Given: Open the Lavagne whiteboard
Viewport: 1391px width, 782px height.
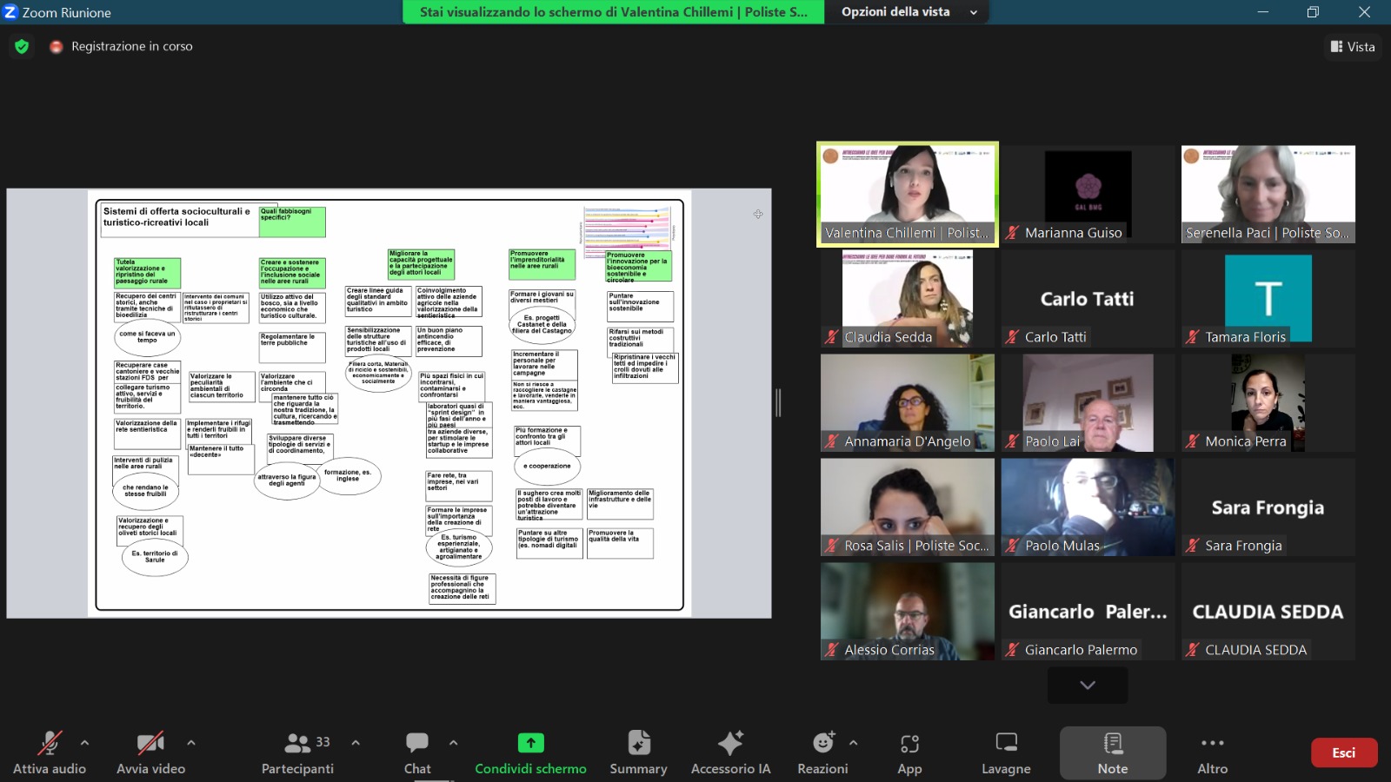Looking at the screenshot, I should [1006, 752].
